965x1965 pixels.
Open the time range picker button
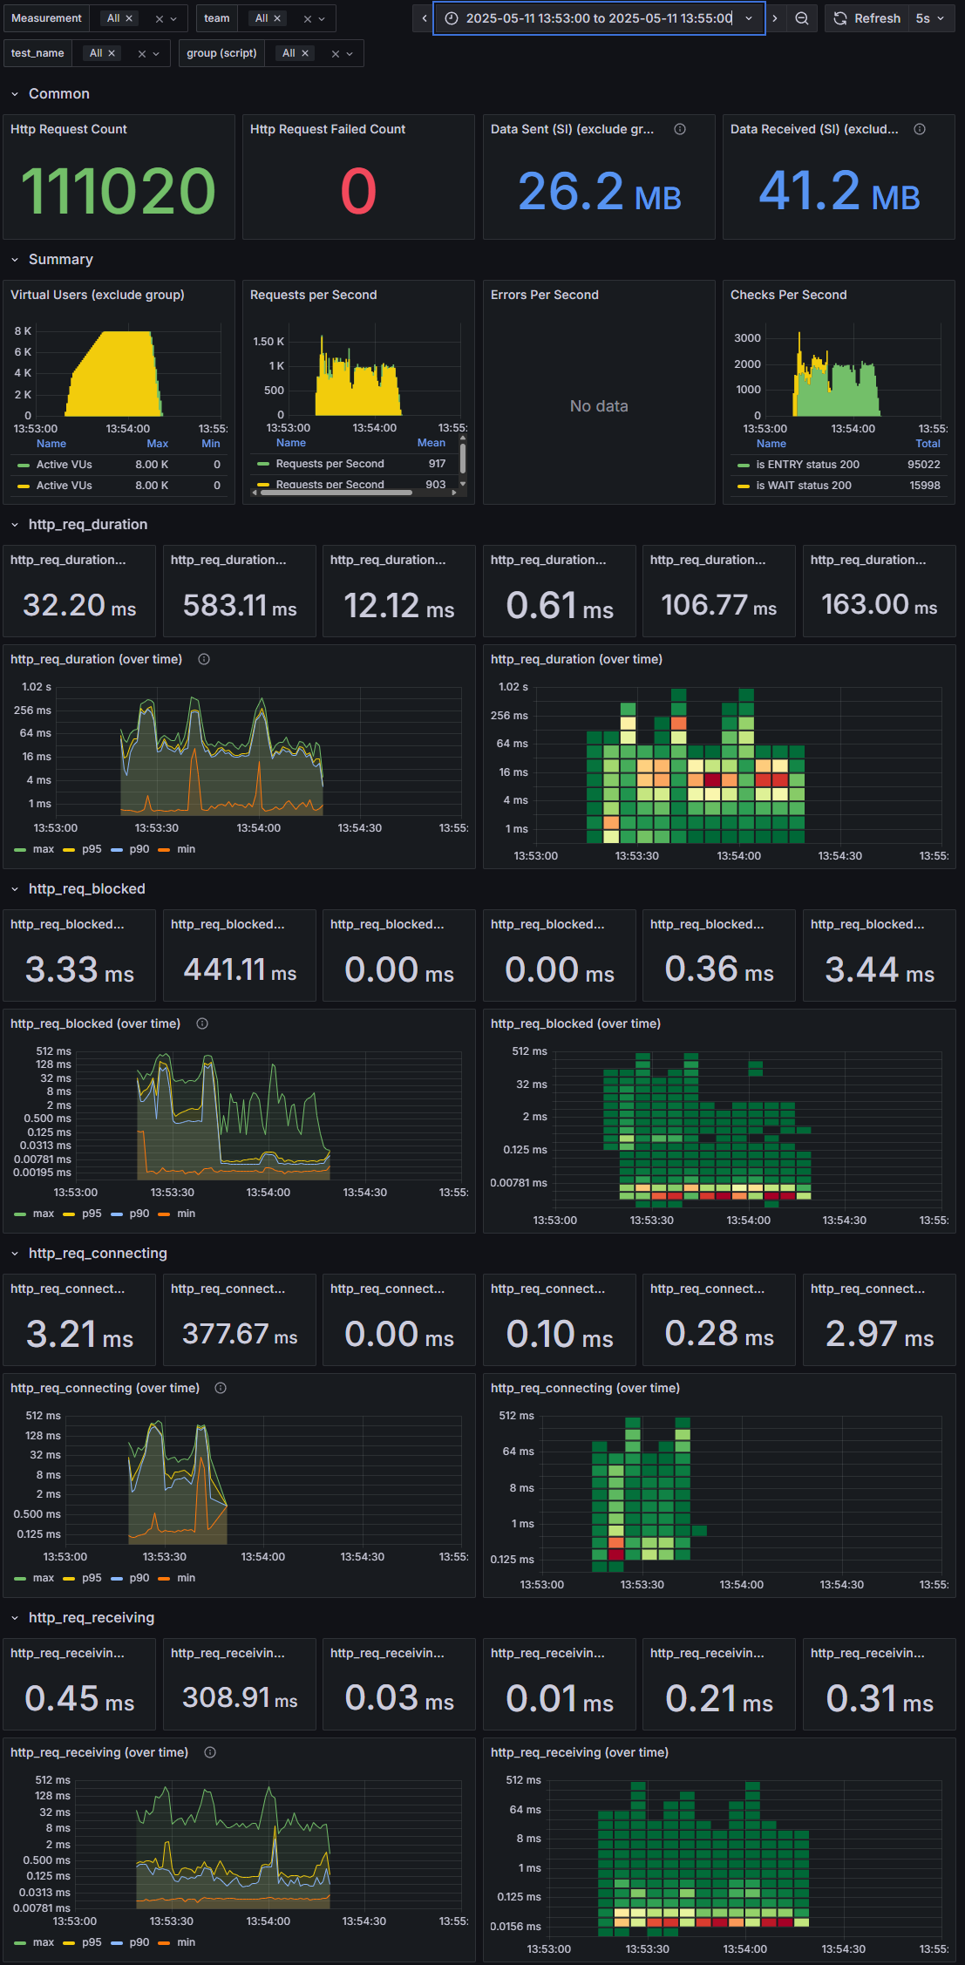point(599,18)
